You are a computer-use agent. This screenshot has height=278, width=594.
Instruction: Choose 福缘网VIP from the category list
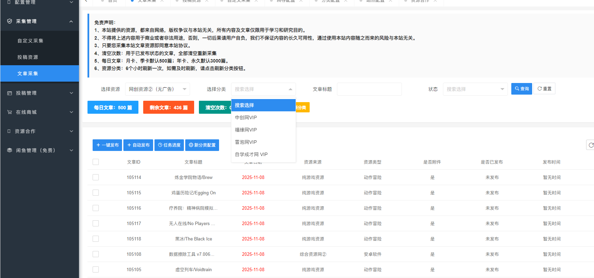point(246,130)
